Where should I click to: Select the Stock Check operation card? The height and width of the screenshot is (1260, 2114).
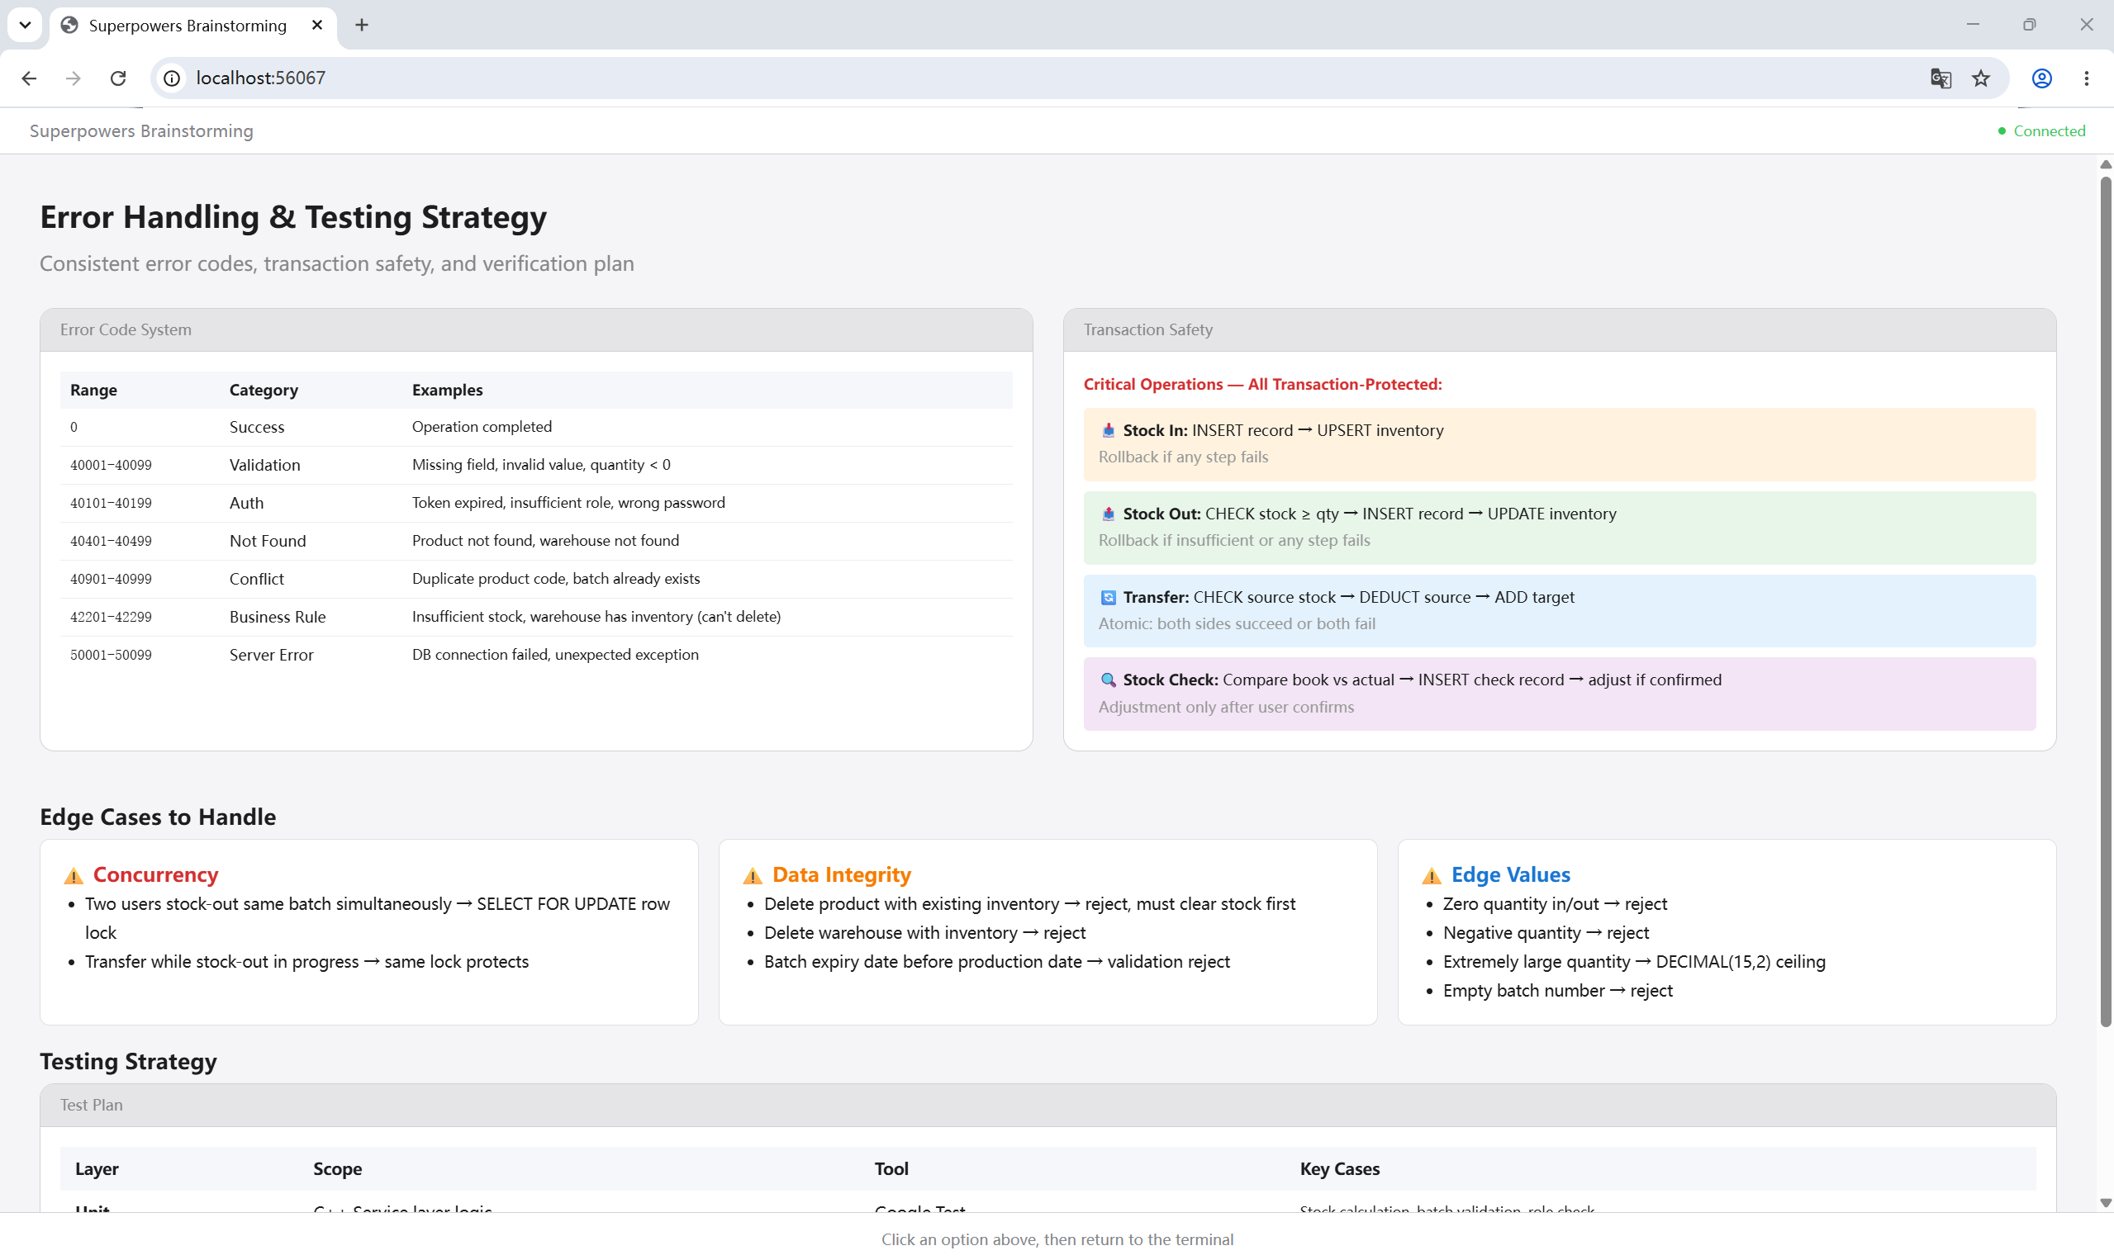point(1560,694)
